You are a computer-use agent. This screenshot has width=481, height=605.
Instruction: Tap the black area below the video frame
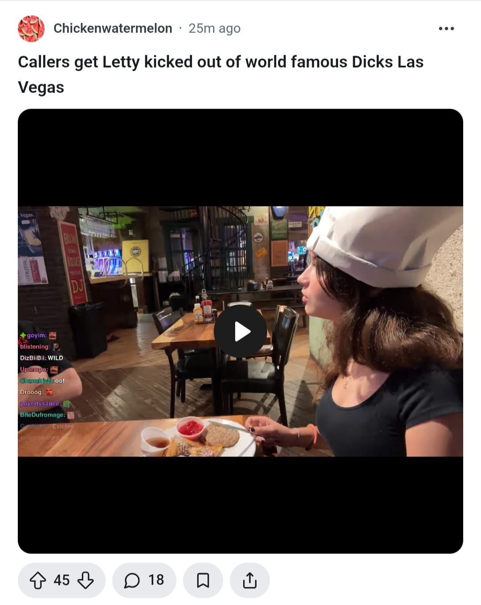tap(240, 505)
